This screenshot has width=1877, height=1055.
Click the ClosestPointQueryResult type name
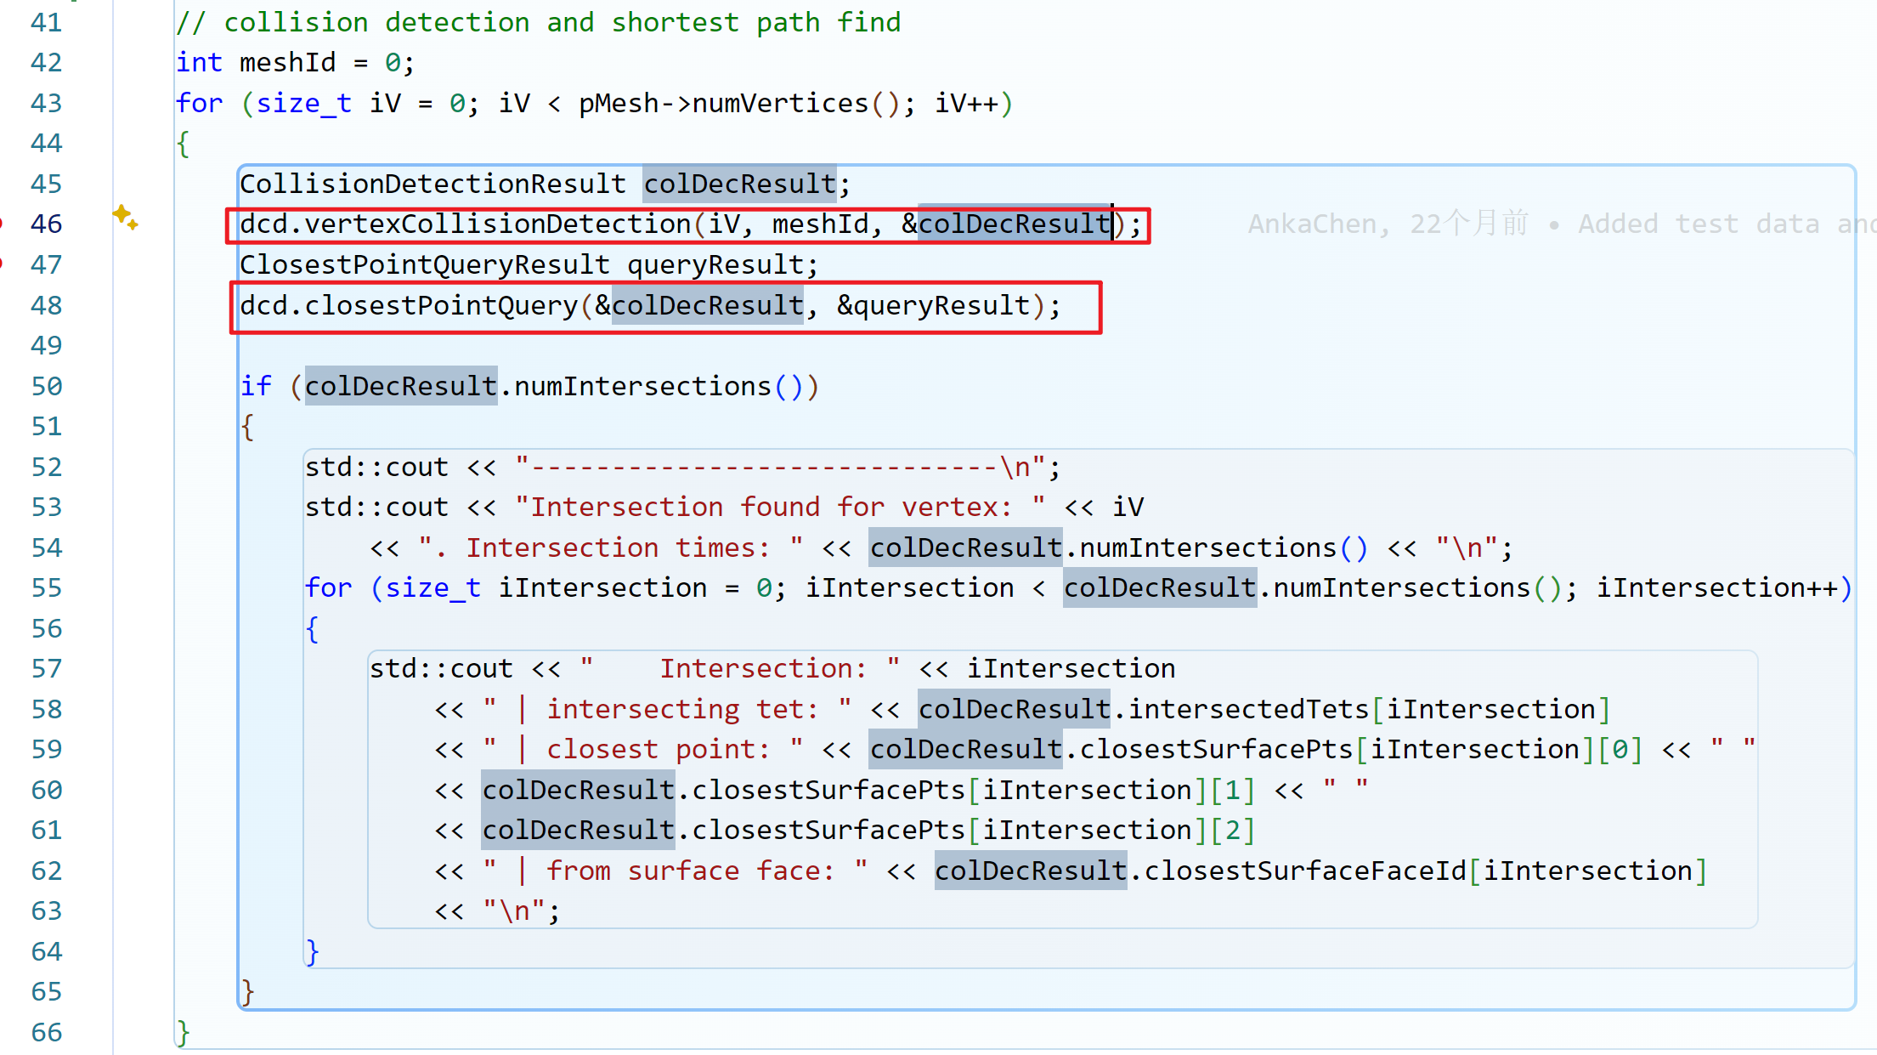point(424,265)
